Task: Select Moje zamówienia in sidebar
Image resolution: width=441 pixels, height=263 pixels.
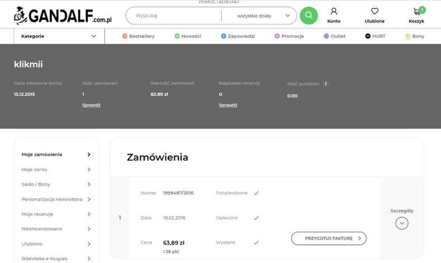Action: tap(42, 155)
